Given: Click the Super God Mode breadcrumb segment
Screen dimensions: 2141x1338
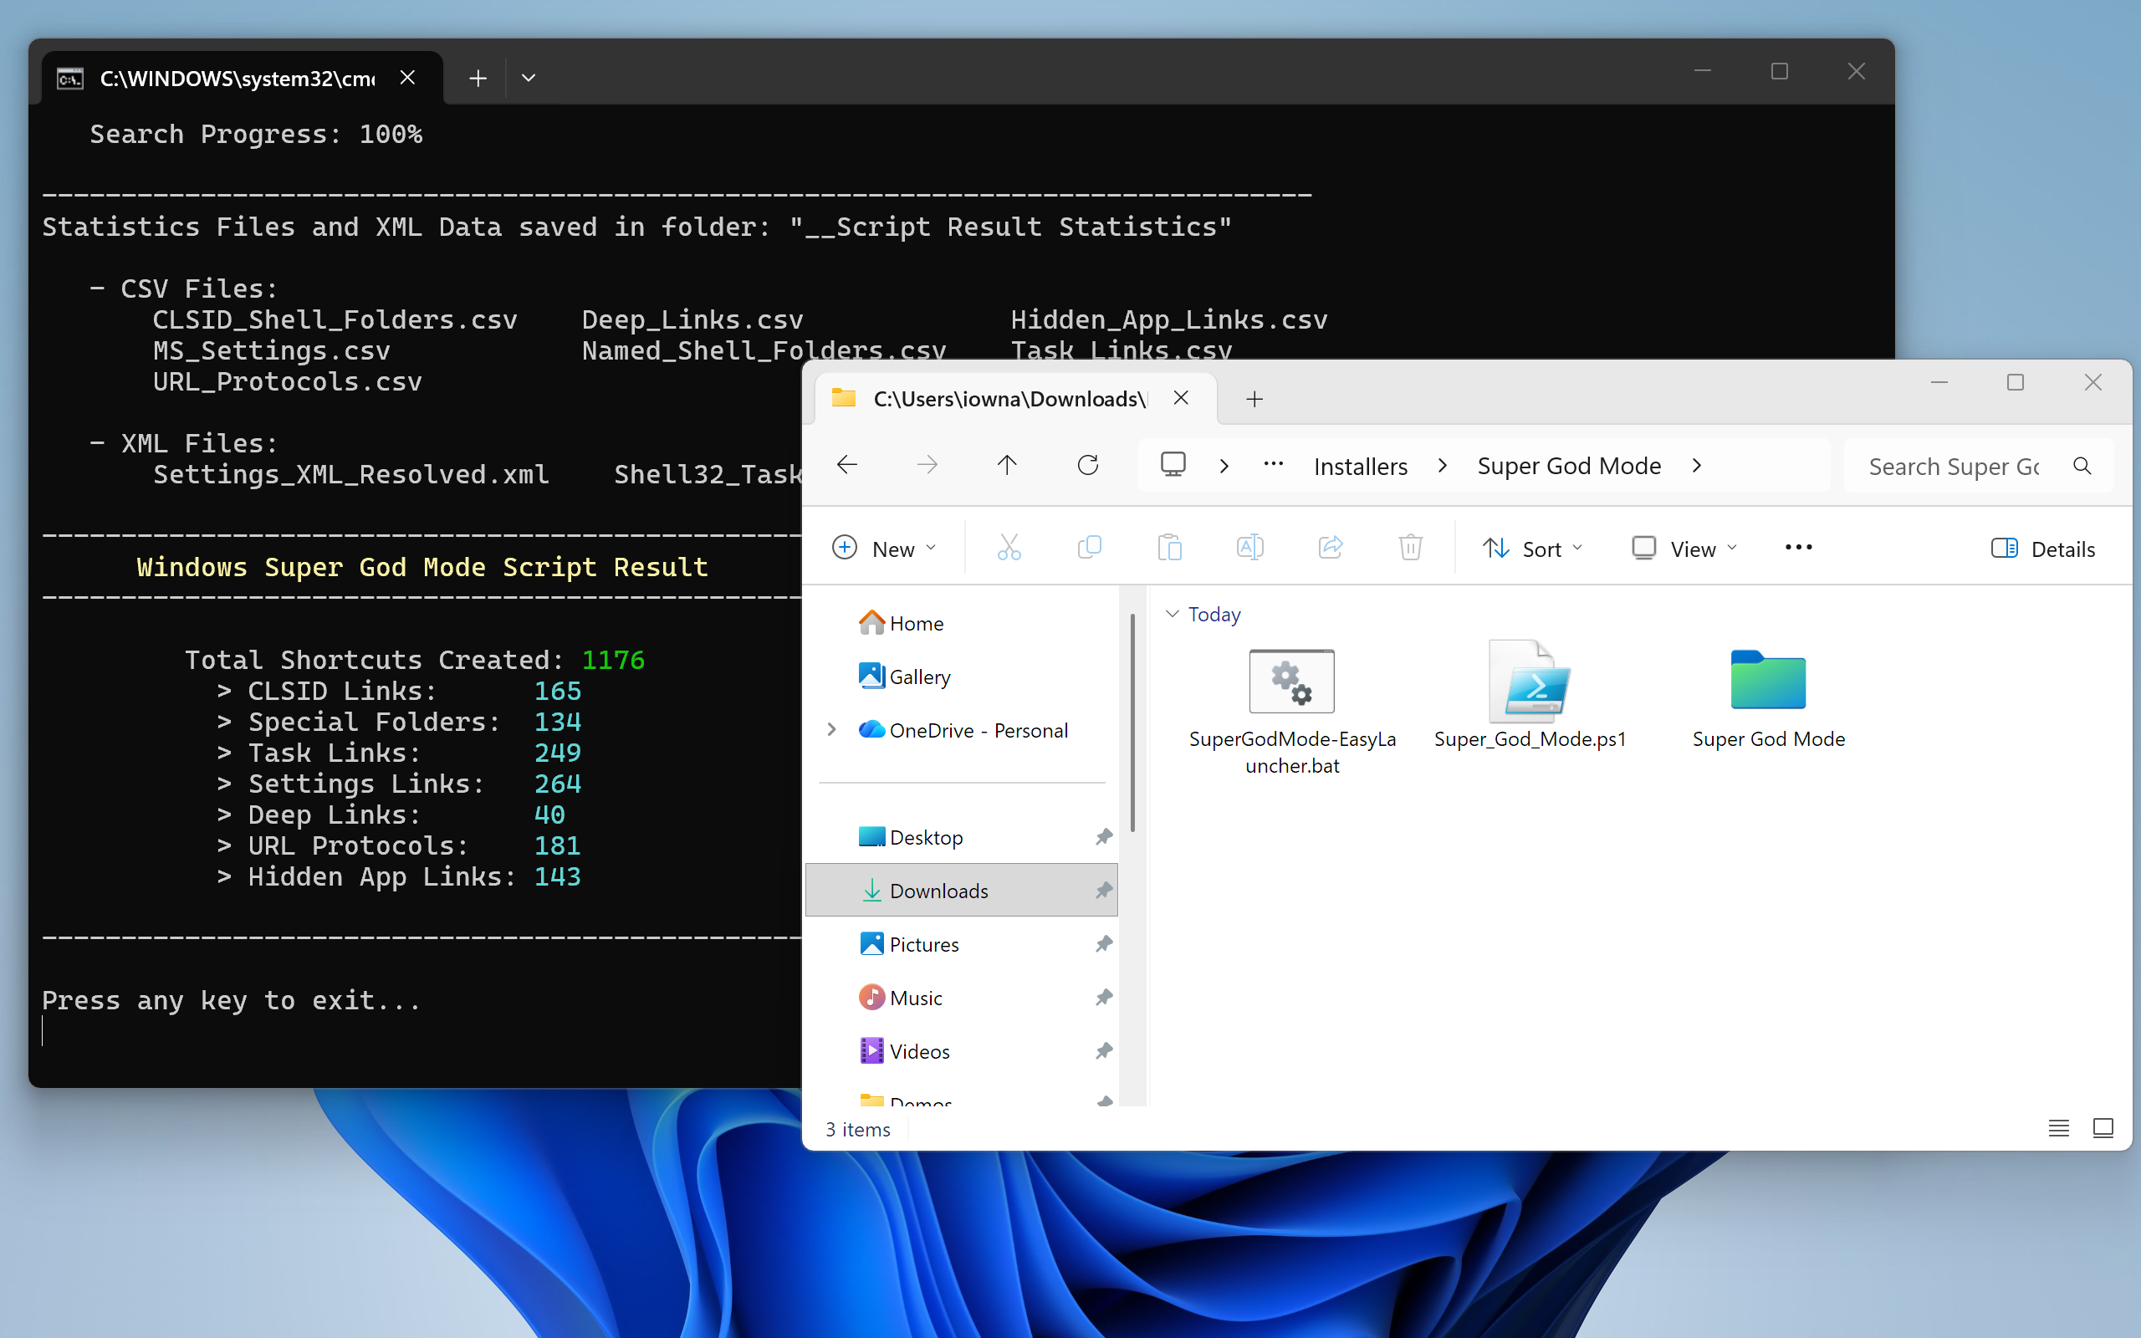Looking at the screenshot, I should pyautogui.click(x=1570, y=466).
